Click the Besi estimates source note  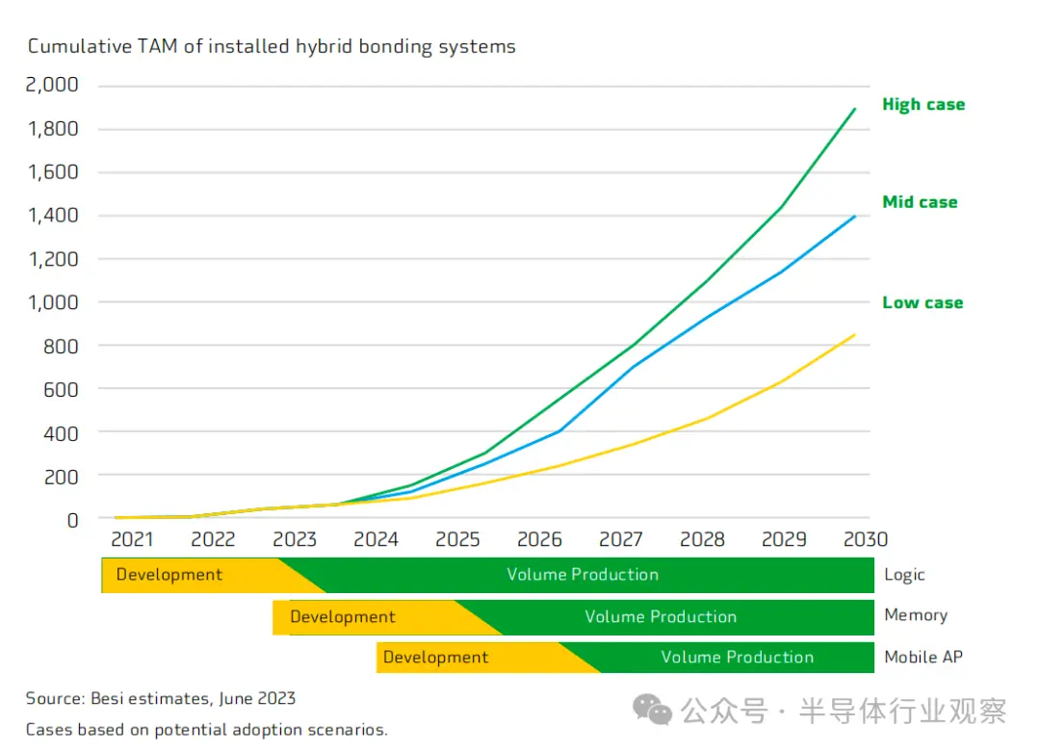161,698
